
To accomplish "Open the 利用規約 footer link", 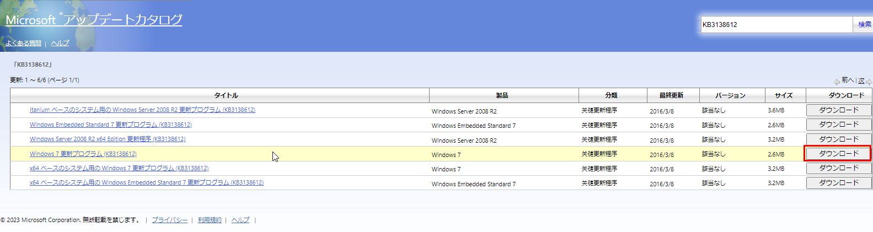I will pos(210,220).
